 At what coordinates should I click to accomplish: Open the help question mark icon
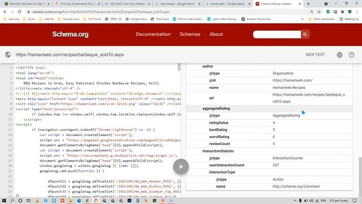click(x=351, y=55)
